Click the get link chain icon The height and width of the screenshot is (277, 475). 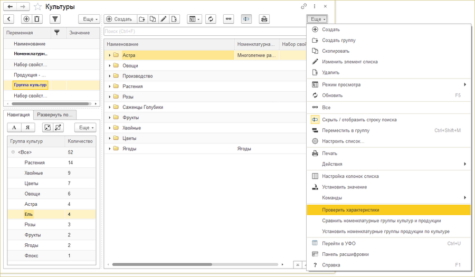303,6
